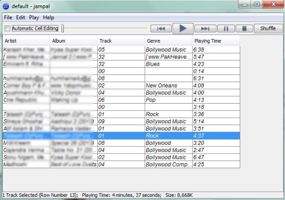Click the Shuffle button
Screen dimensions: 285x200
coord(268,29)
